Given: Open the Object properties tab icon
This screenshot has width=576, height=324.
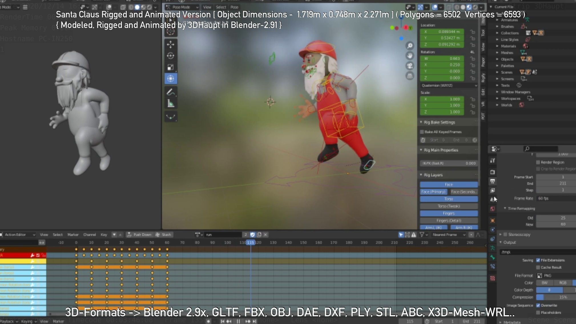Looking at the screenshot, I should (493, 220).
